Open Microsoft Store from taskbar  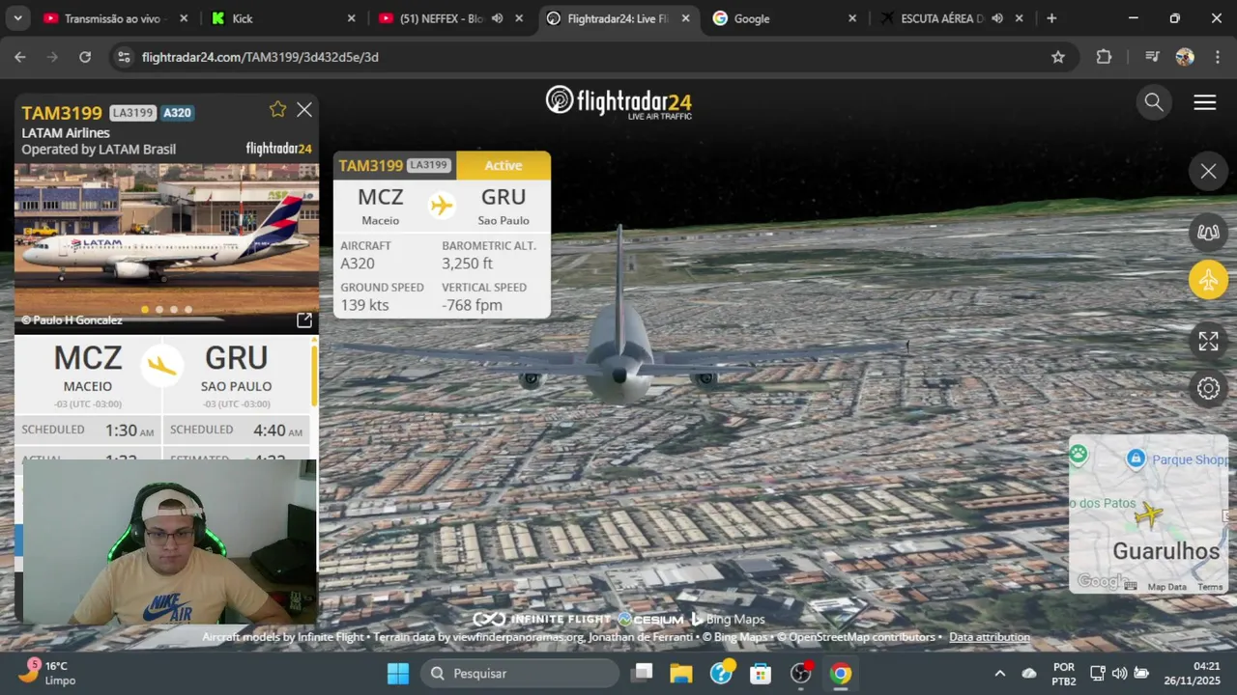pyautogui.click(x=762, y=673)
